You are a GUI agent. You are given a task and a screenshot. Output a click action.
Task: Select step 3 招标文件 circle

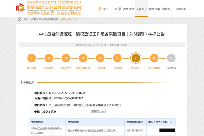coord(66,58)
